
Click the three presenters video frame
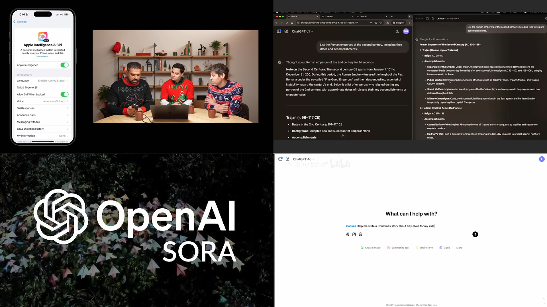pyautogui.click(x=175, y=76)
